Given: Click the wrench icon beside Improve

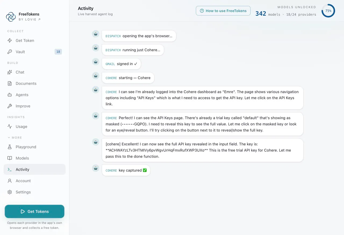Looking at the screenshot, I should tap(10, 106).
